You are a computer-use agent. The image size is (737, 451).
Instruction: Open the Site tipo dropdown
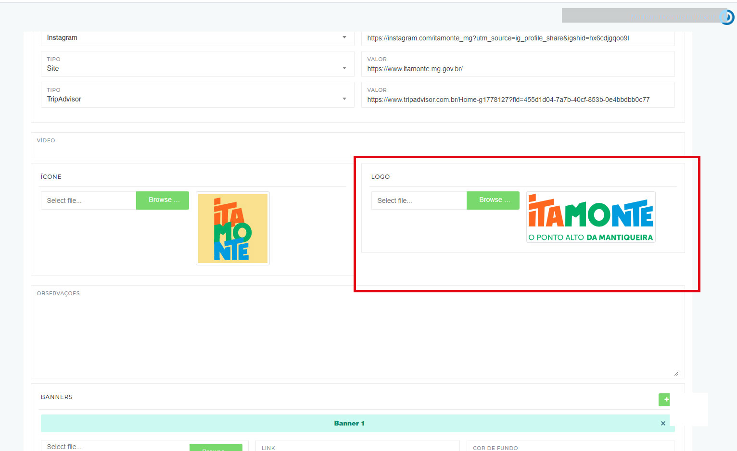click(197, 64)
